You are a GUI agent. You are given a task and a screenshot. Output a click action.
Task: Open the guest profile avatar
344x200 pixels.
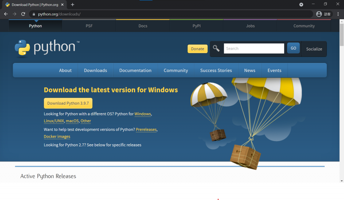click(319, 14)
